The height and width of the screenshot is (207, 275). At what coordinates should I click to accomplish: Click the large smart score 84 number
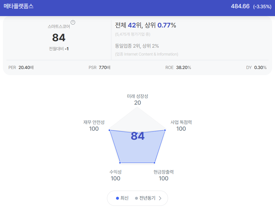tap(59, 37)
